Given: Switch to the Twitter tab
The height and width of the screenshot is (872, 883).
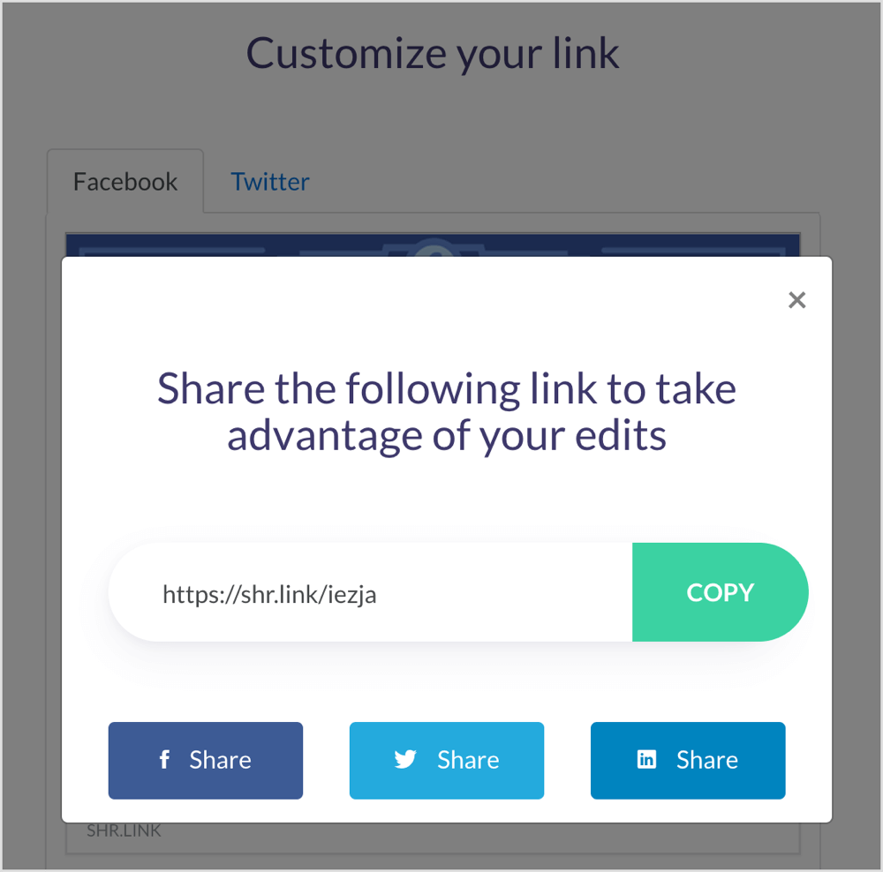Looking at the screenshot, I should click(x=270, y=181).
